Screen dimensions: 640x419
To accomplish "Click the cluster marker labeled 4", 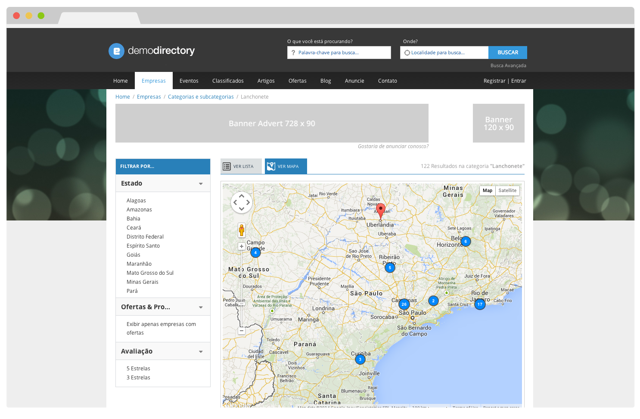I will click(255, 253).
